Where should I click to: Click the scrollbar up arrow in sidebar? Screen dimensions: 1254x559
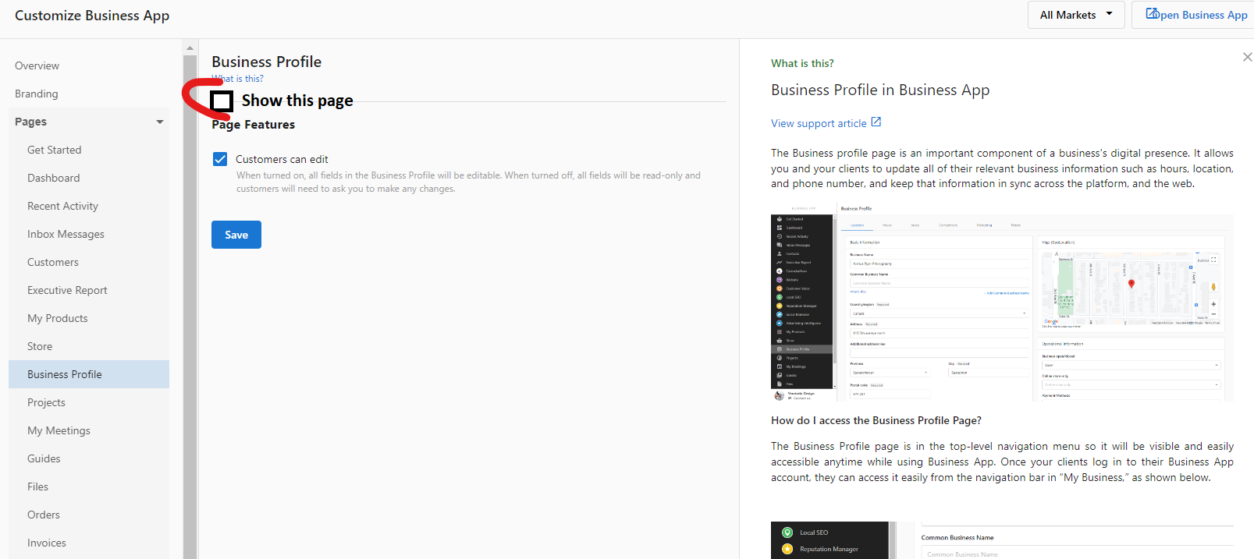190,48
